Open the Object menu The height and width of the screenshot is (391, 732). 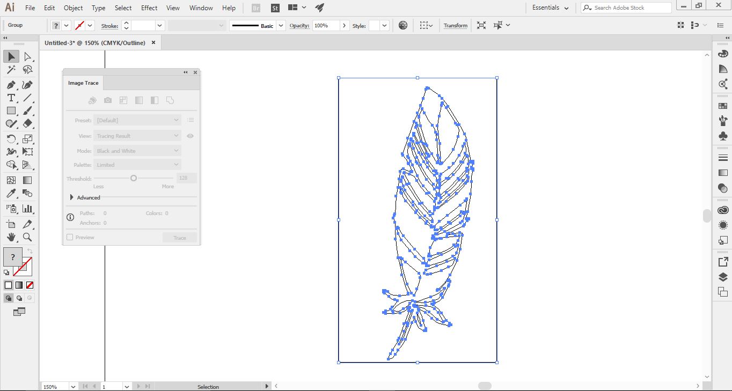point(73,8)
